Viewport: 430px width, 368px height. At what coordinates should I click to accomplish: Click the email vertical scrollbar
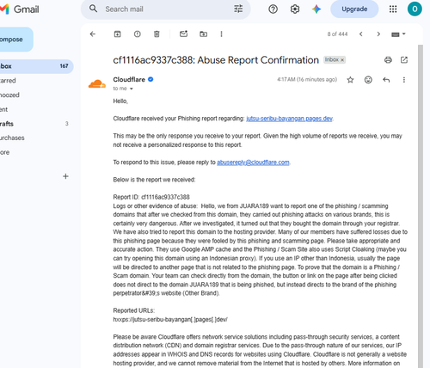421,206
